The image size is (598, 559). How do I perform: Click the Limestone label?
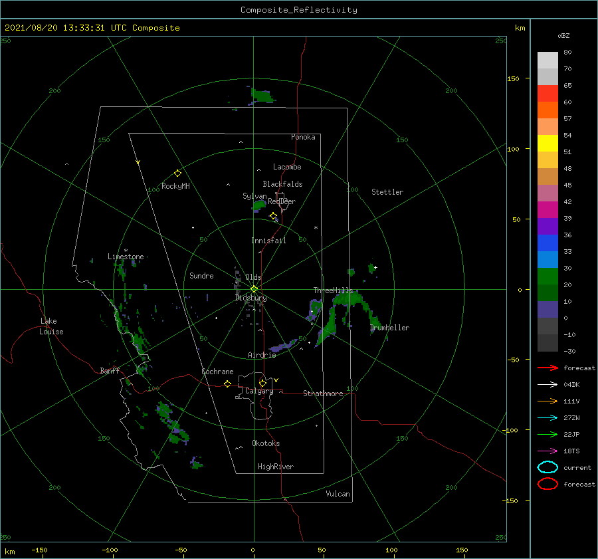(x=126, y=257)
